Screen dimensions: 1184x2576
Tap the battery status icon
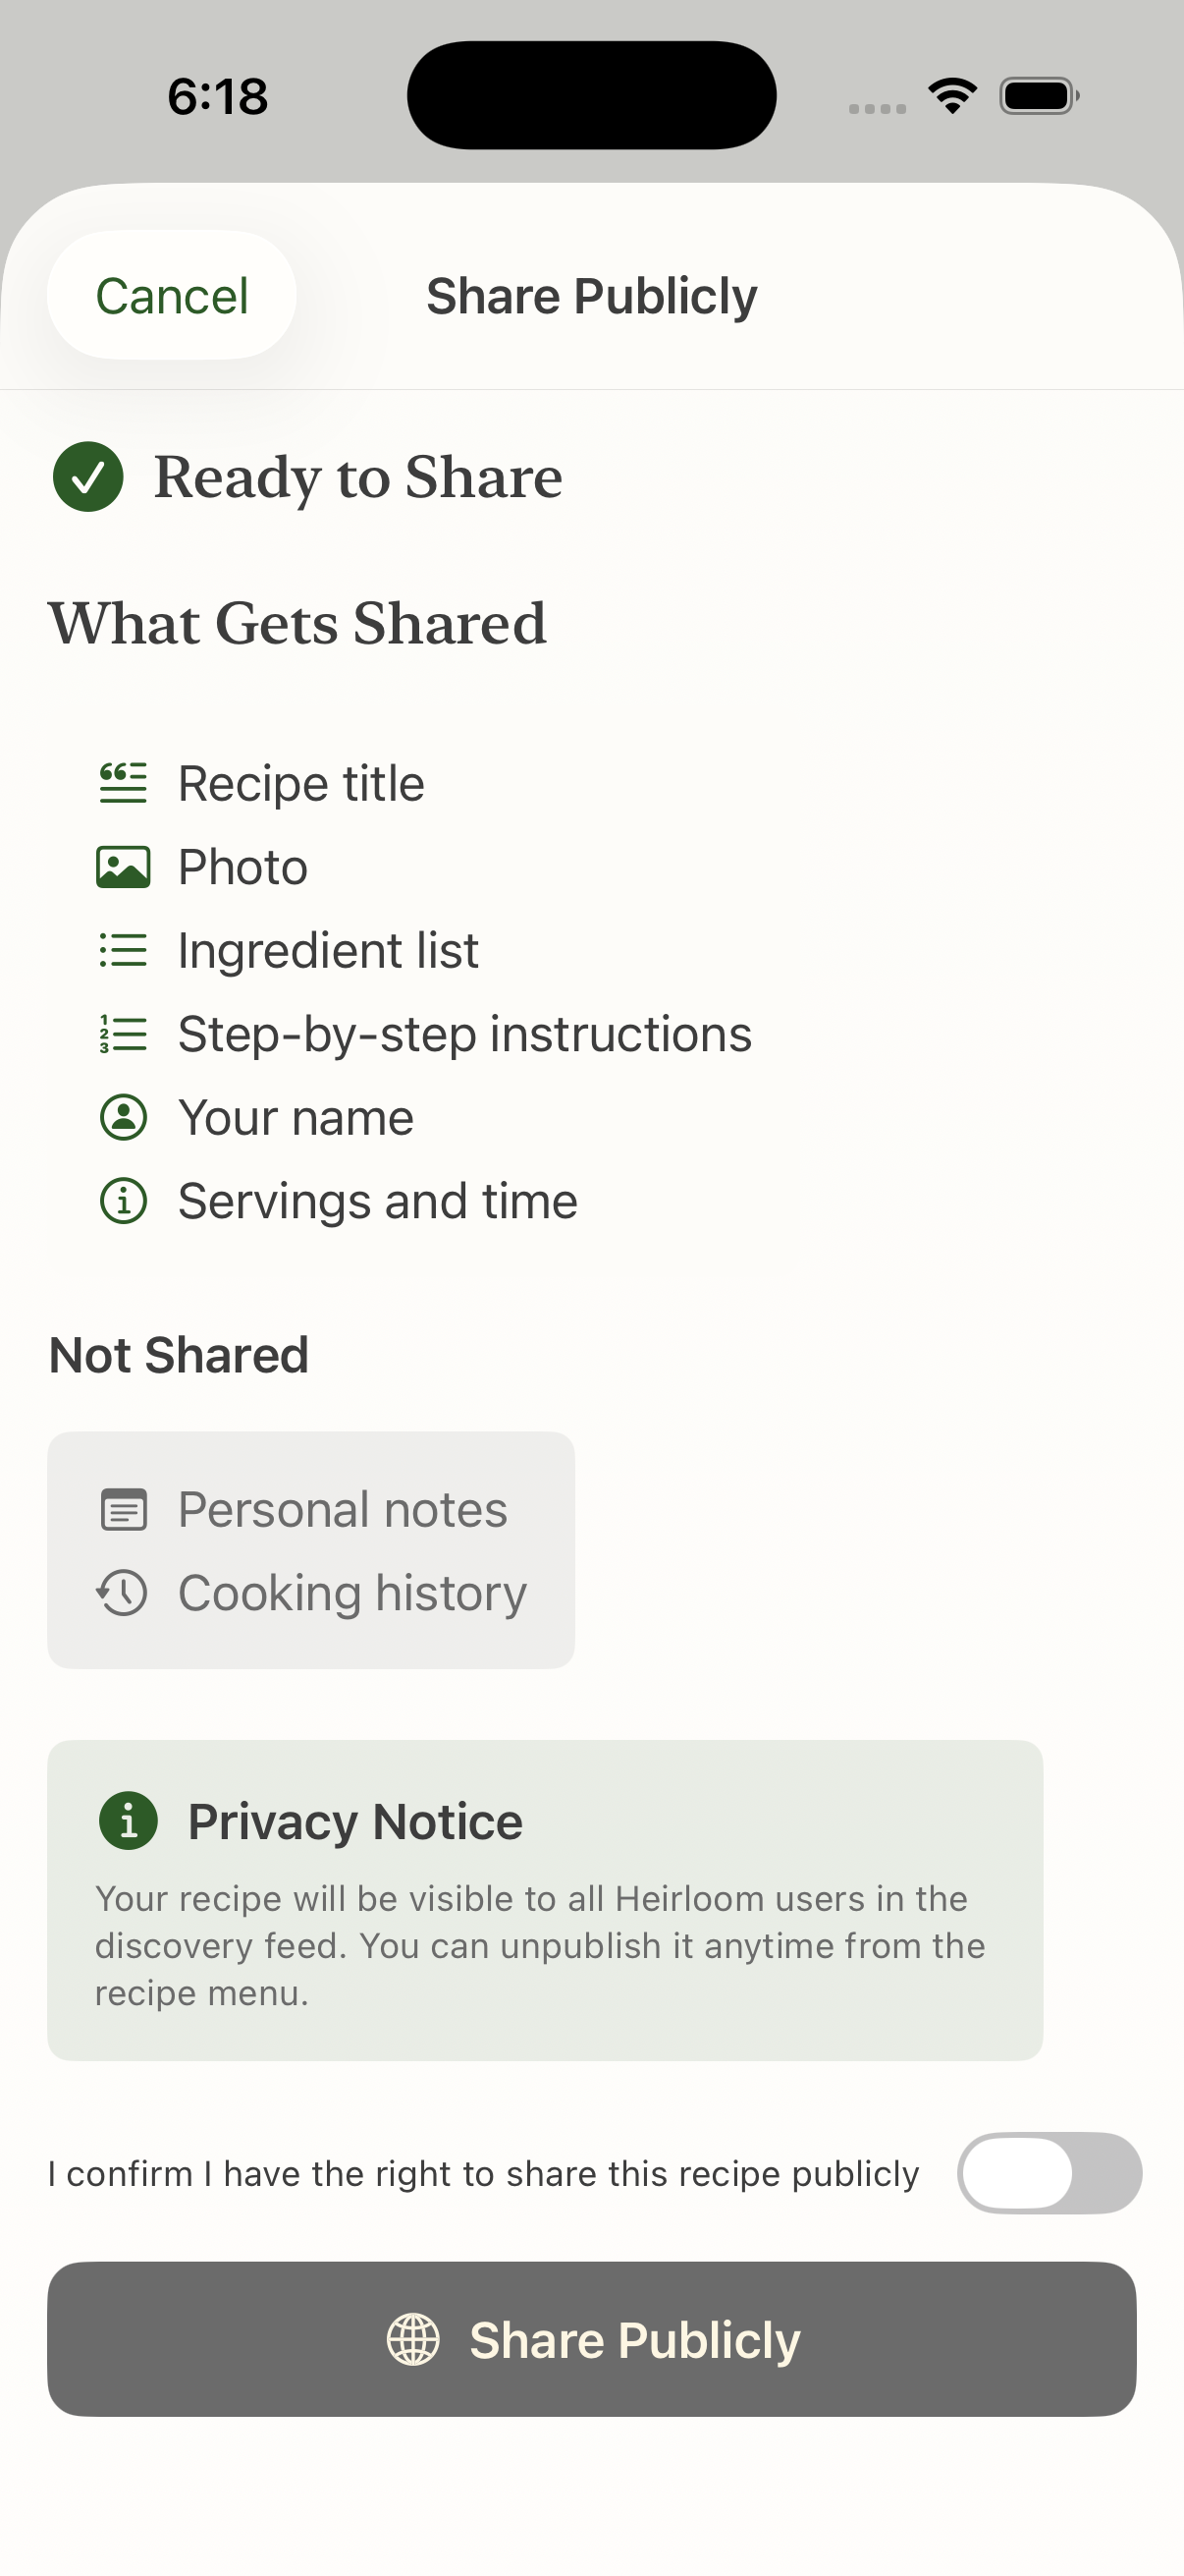[1038, 96]
